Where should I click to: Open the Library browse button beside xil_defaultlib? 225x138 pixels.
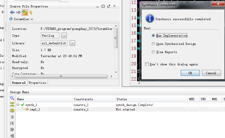pyautogui.click(x=72, y=43)
